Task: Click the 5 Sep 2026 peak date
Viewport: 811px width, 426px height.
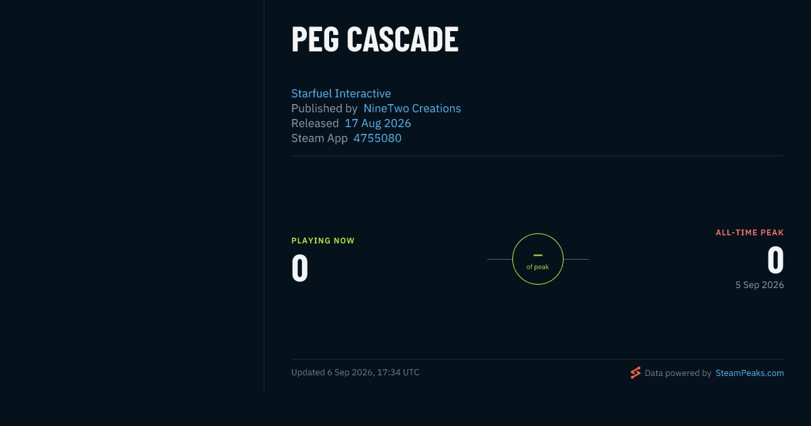Action: coord(760,285)
